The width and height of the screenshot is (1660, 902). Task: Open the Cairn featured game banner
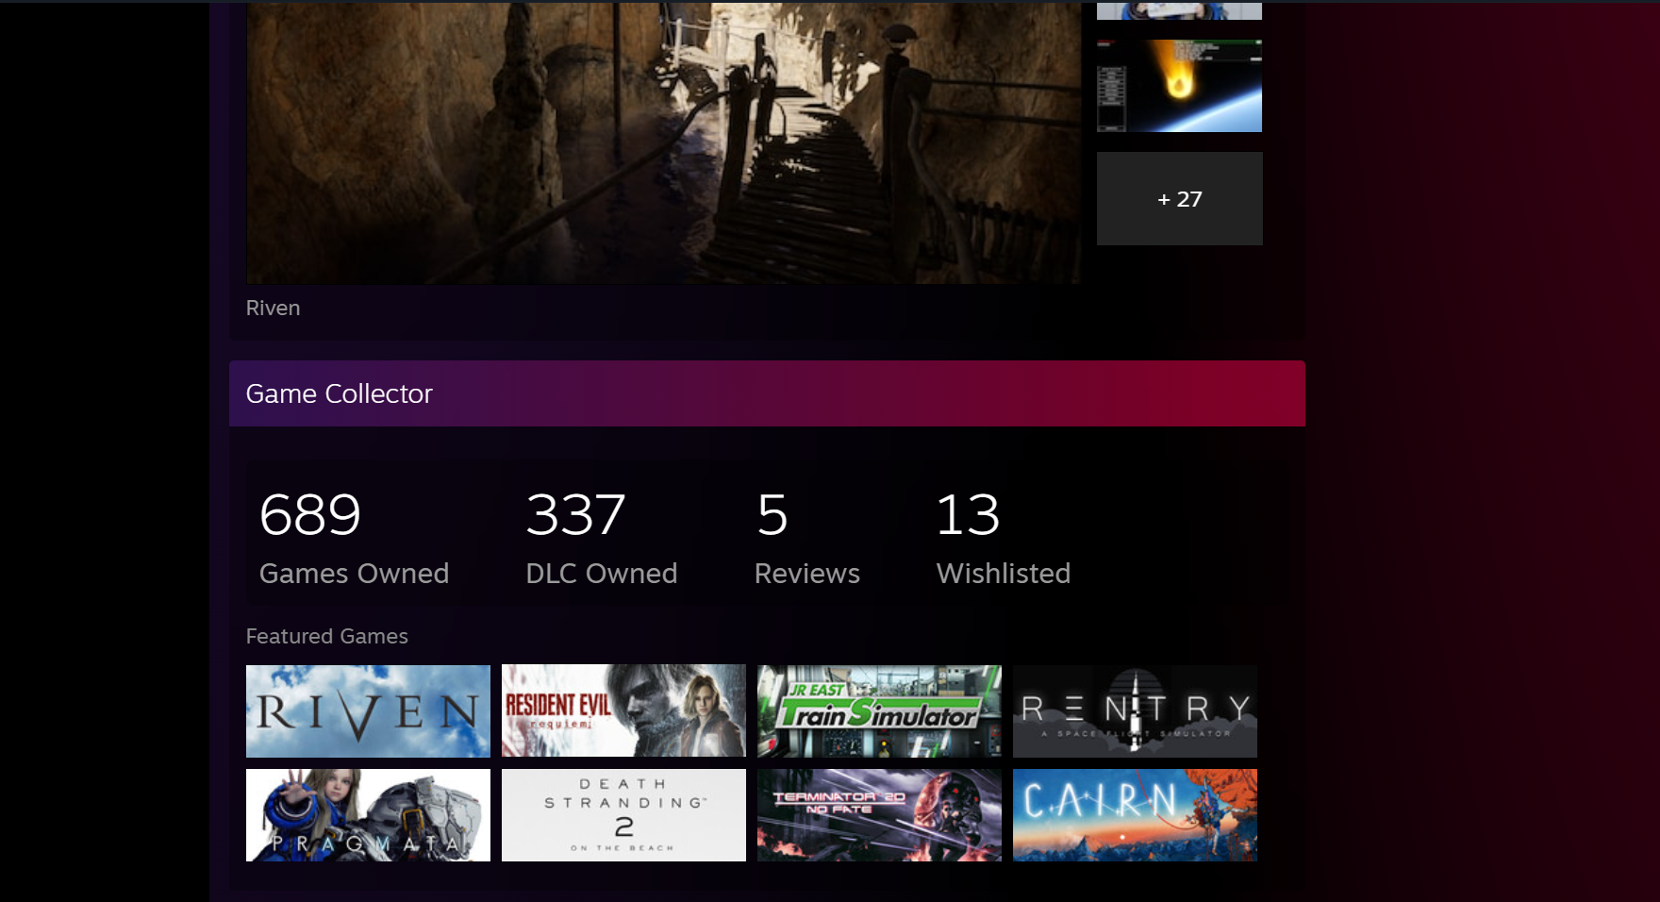(1135, 814)
